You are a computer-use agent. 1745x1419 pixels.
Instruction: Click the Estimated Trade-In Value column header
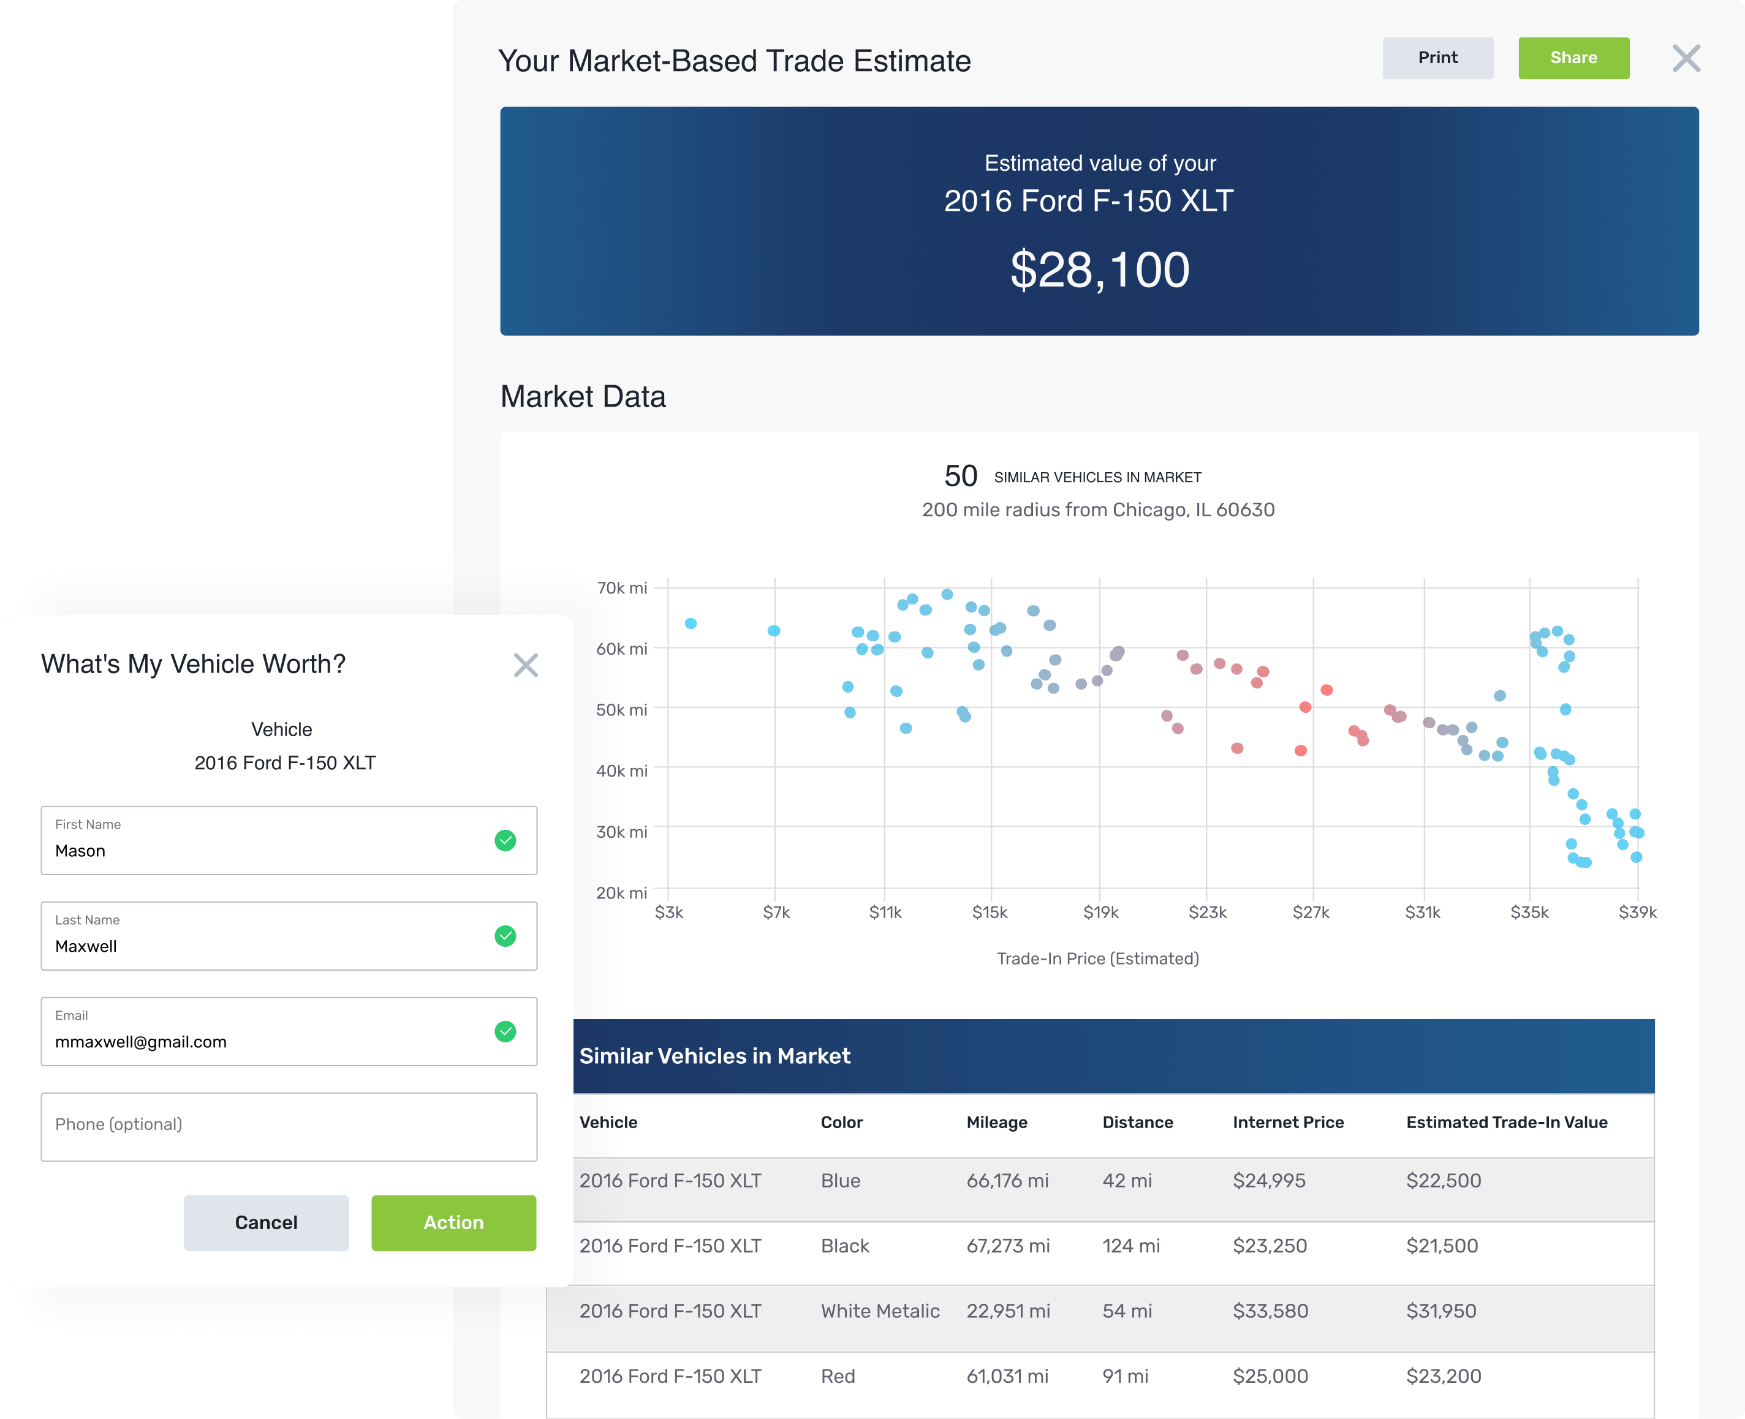(x=1506, y=1123)
